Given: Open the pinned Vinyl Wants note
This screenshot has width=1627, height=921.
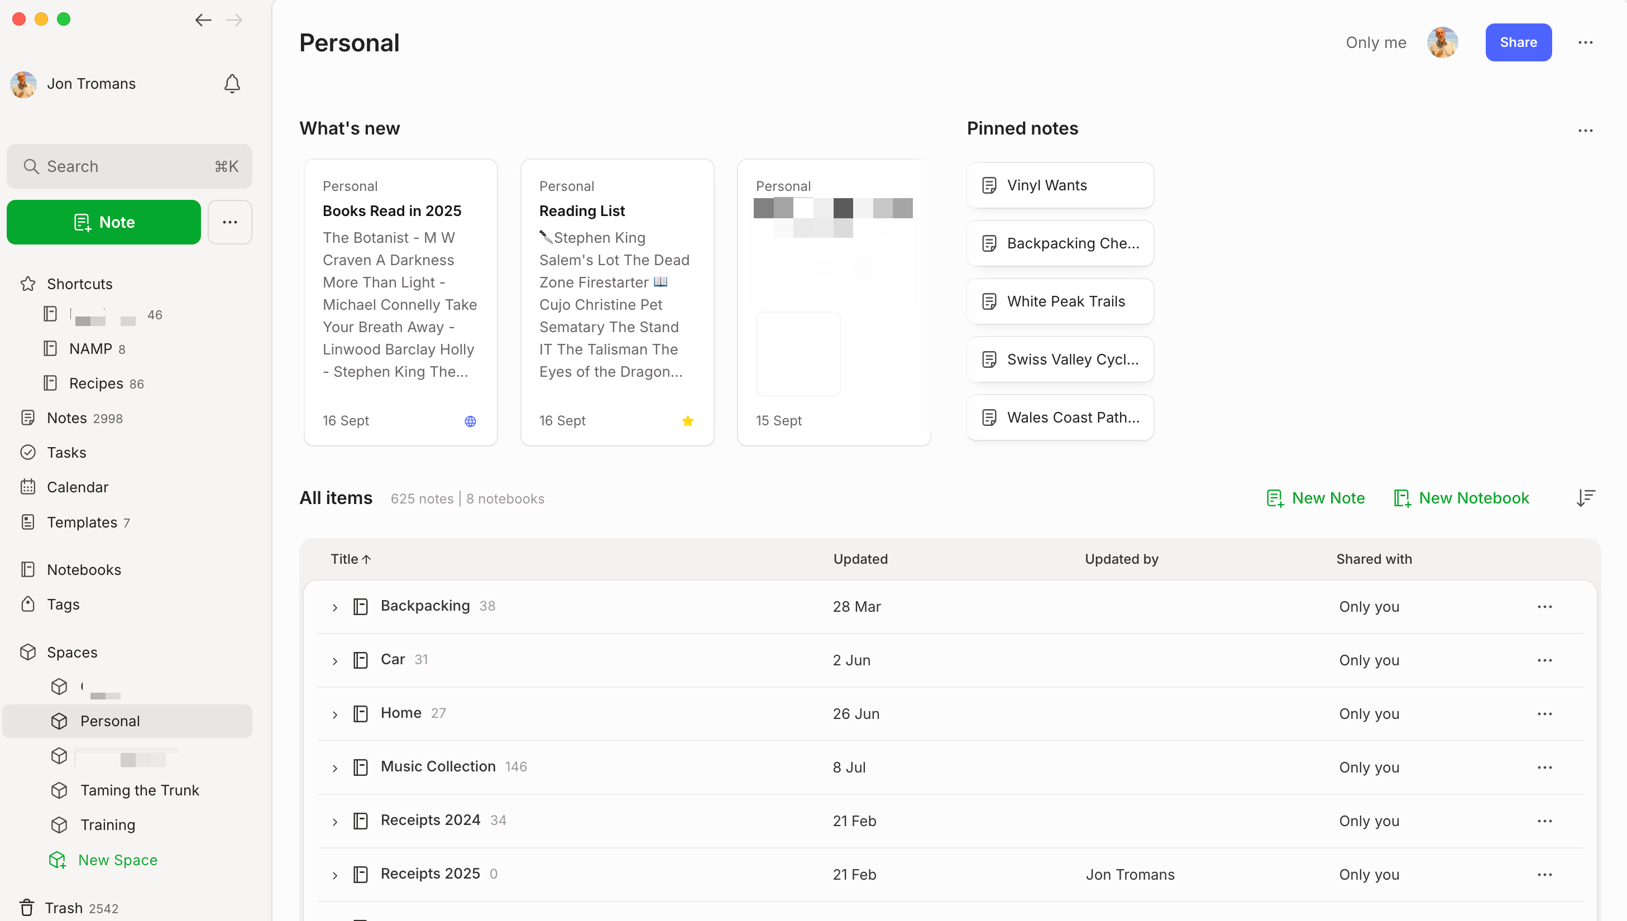Looking at the screenshot, I should [x=1060, y=185].
